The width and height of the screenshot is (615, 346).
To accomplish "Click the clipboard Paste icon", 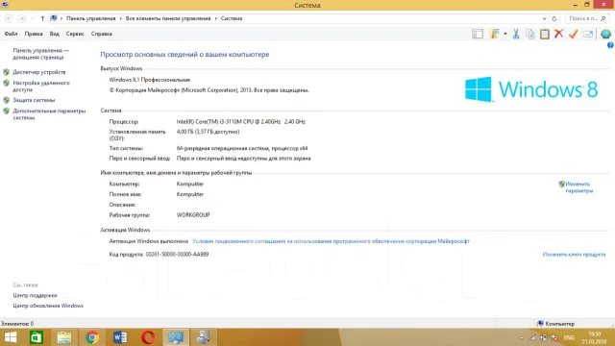I will pos(545,35).
